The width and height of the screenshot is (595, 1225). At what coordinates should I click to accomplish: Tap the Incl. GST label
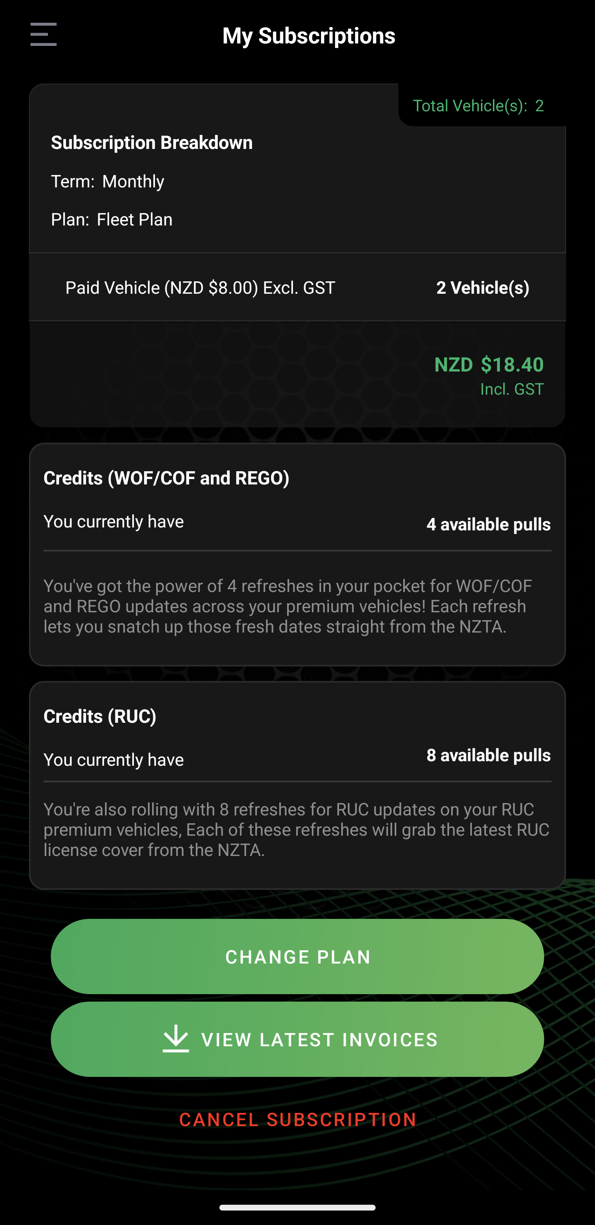click(x=510, y=389)
